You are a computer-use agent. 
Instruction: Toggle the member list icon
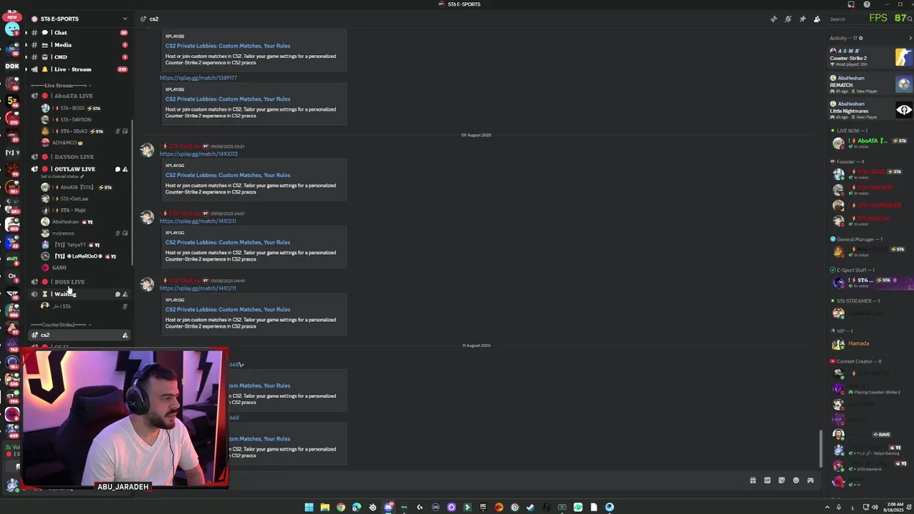tap(817, 19)
